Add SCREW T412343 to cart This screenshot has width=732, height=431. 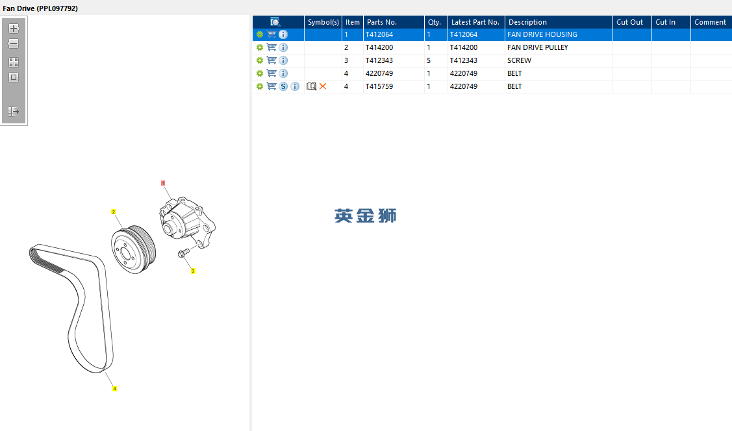[271, 60]
